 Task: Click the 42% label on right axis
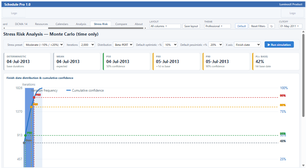[x=283, y=141]
